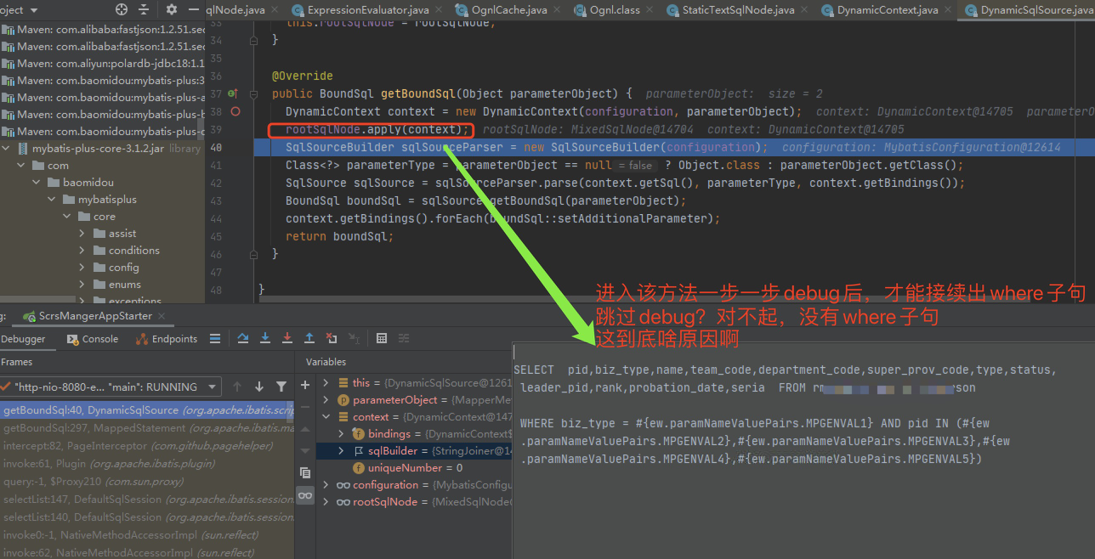Image resolution: width=1095 pixels, height=559 pixels.
Task: Expand the bindings variable node
Action: point(341,433)
